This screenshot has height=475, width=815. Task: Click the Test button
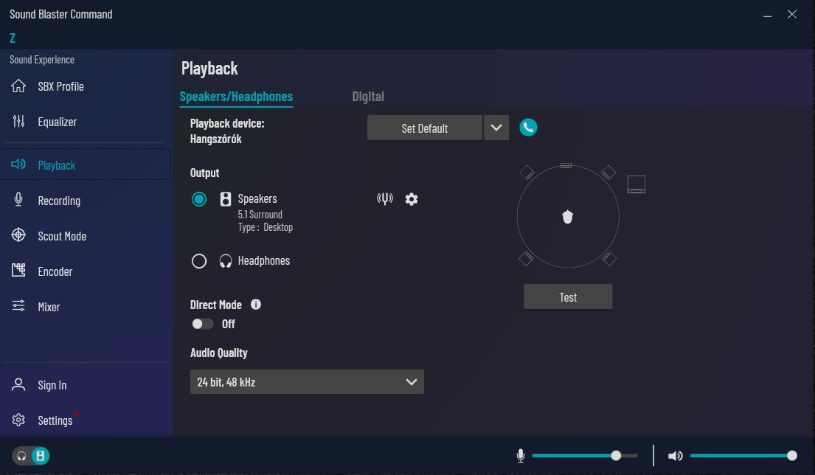pos(568,297)
